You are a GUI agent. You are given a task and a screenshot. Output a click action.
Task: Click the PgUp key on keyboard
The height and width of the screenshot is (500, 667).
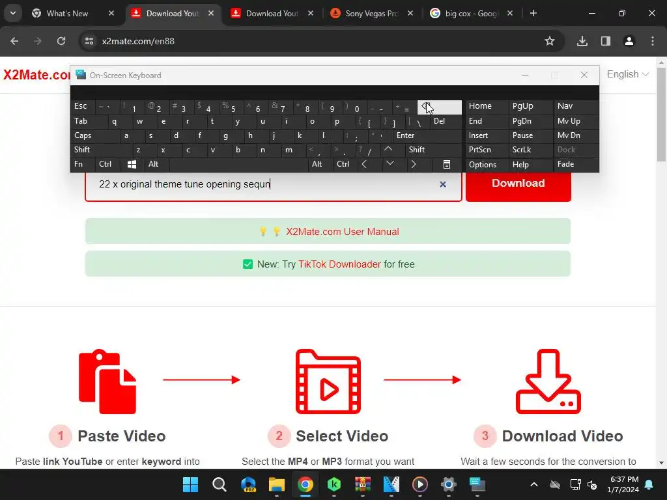pos(530,106)
